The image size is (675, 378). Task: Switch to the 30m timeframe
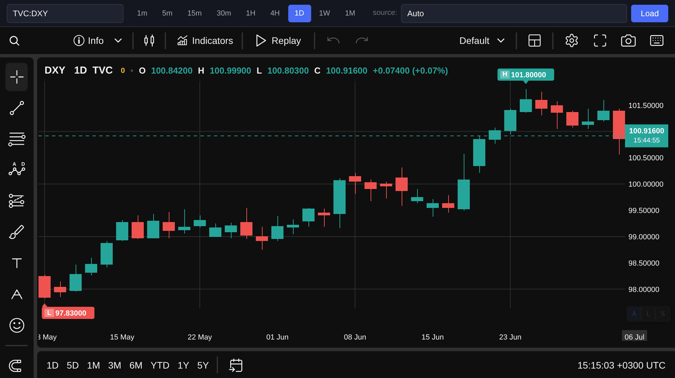[x=224, y=13]
